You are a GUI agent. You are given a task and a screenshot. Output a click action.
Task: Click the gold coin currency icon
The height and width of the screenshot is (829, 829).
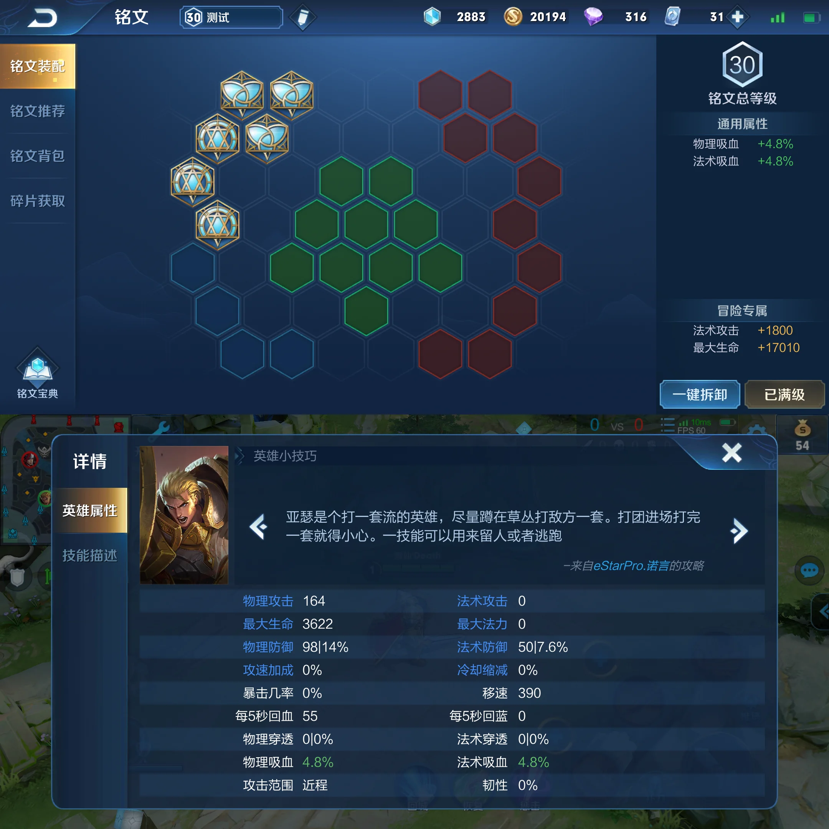(513, 17)
